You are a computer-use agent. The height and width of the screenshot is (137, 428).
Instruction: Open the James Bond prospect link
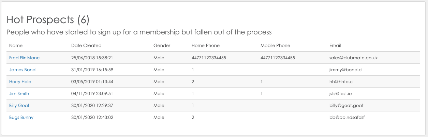pos(22,70)
